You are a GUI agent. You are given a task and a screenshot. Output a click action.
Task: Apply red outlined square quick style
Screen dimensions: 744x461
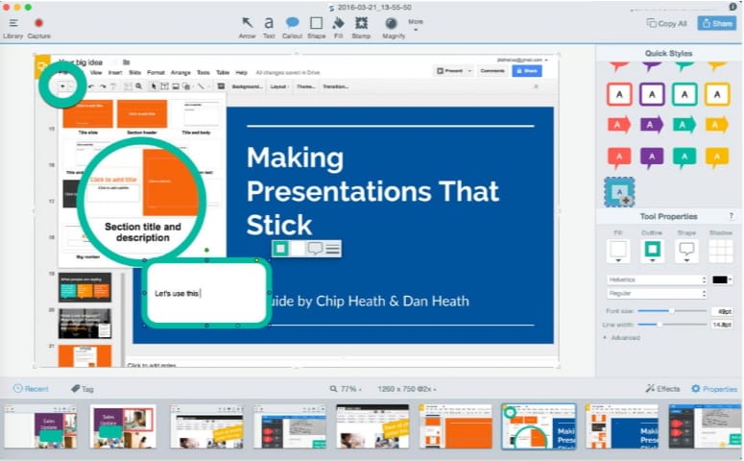point(619,94)
